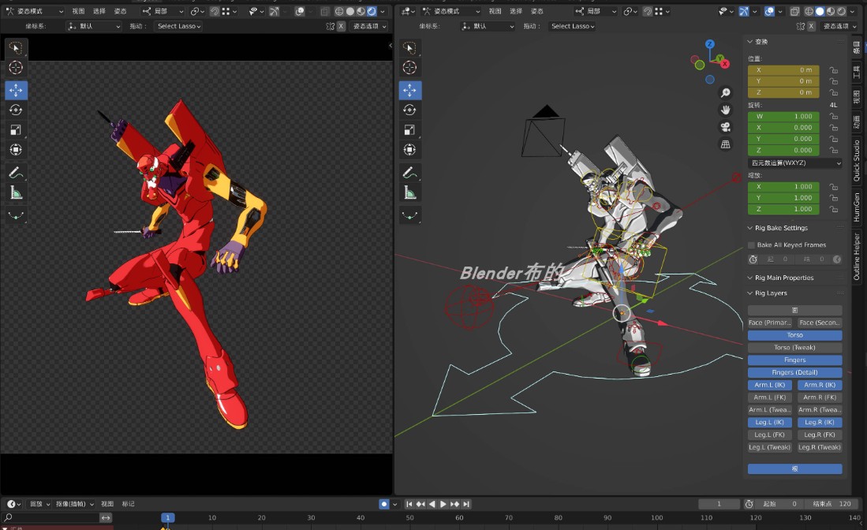Open the Select Lasso drag dropdown in left viewport

tap(178, 26)
